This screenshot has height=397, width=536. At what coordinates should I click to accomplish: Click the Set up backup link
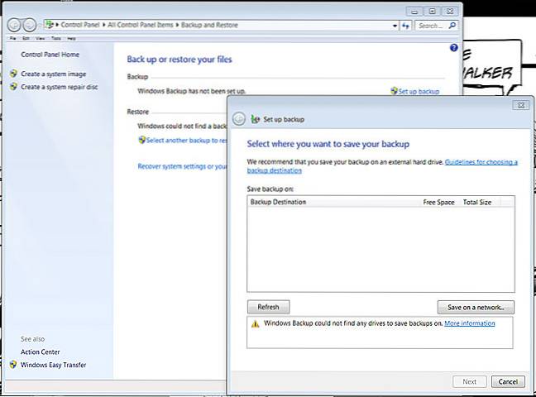point(419,91)
